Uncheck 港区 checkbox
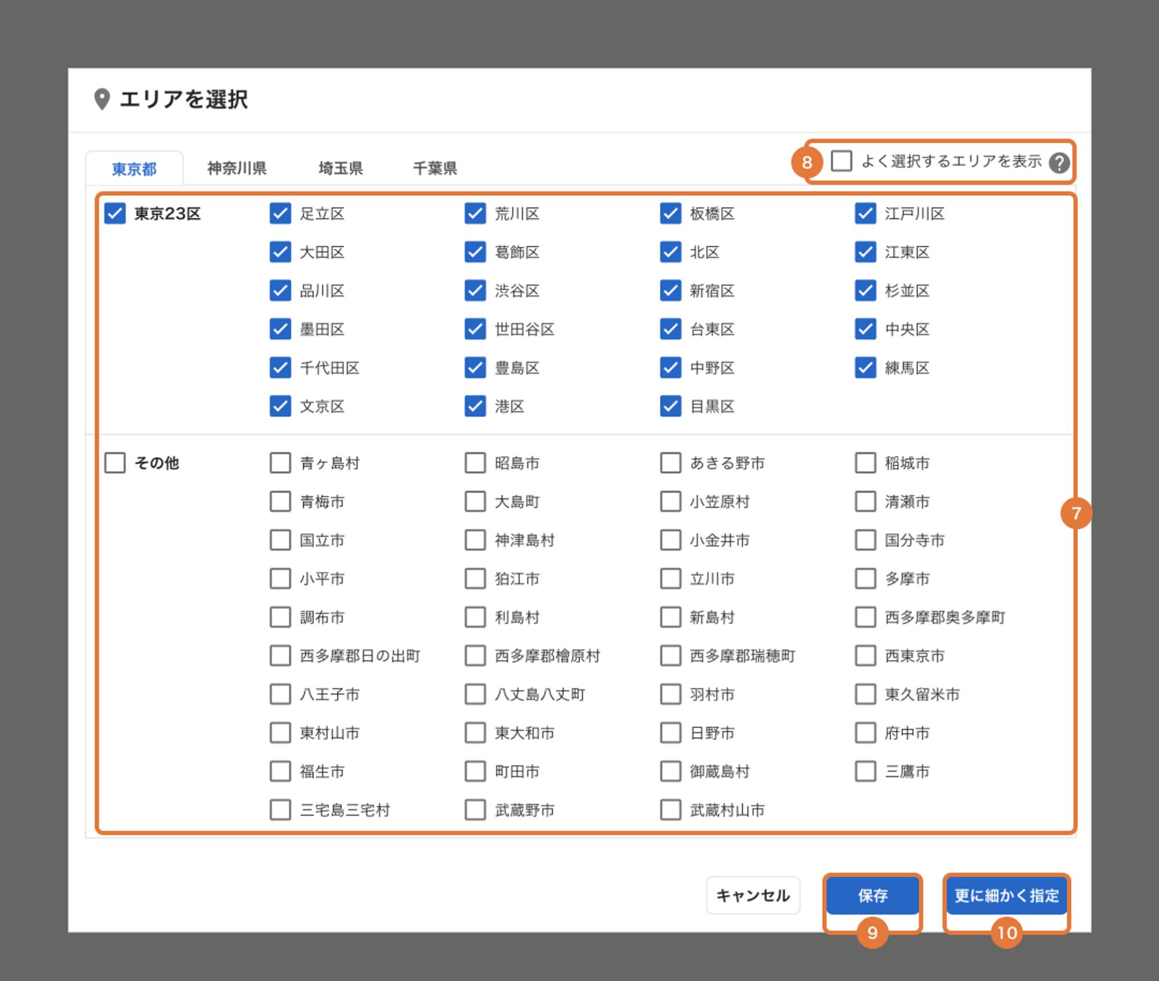This screenshot has width=1159, height=981. [x=475, y=406]
